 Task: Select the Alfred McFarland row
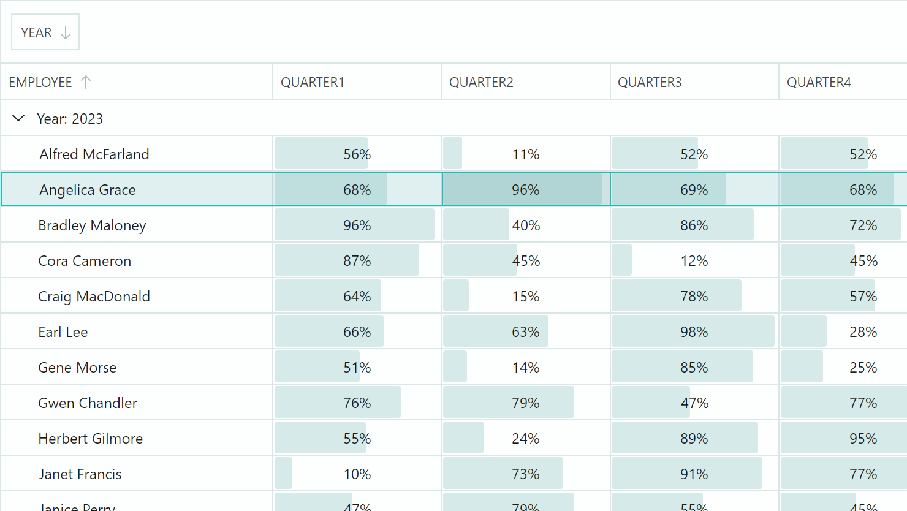pos(94,154)
